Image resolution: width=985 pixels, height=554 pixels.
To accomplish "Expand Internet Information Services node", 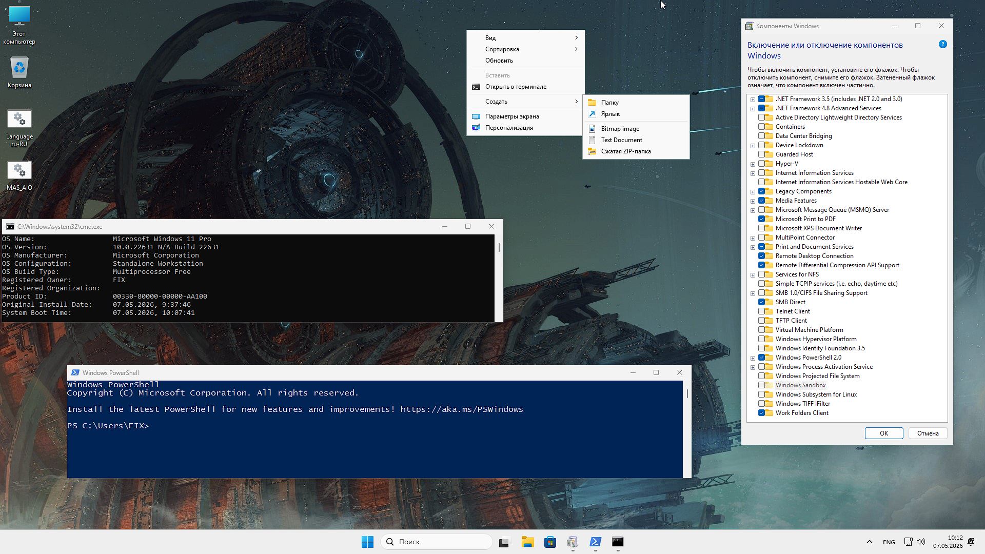I will tap(753, 173).
